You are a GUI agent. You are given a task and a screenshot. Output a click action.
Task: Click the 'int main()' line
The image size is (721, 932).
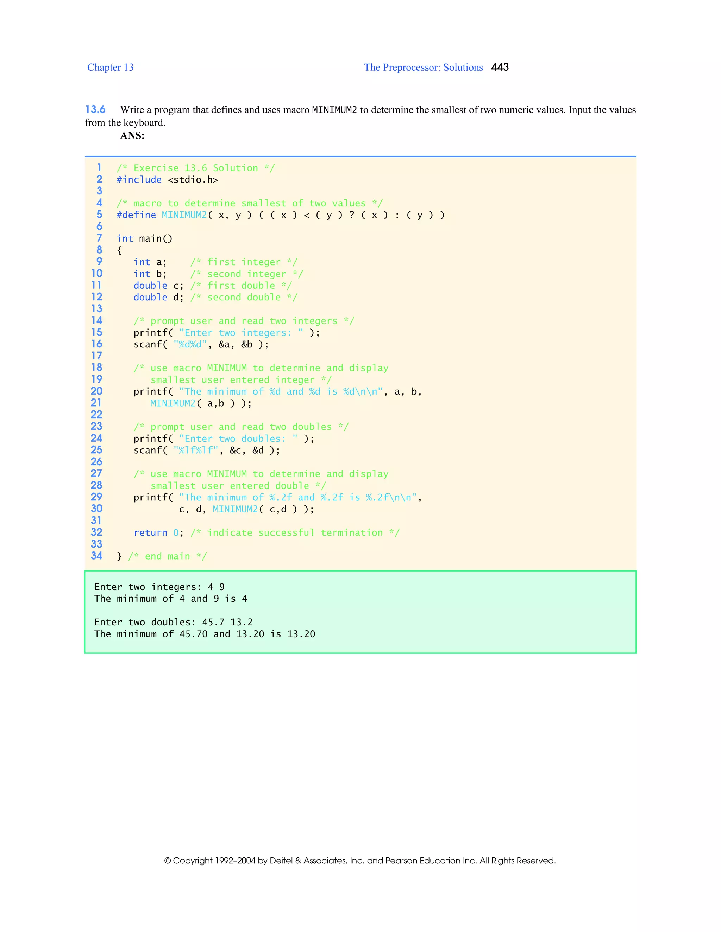[144, 238]
